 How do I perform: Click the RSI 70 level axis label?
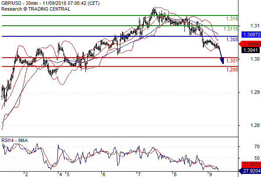click(x=257, y=146)
